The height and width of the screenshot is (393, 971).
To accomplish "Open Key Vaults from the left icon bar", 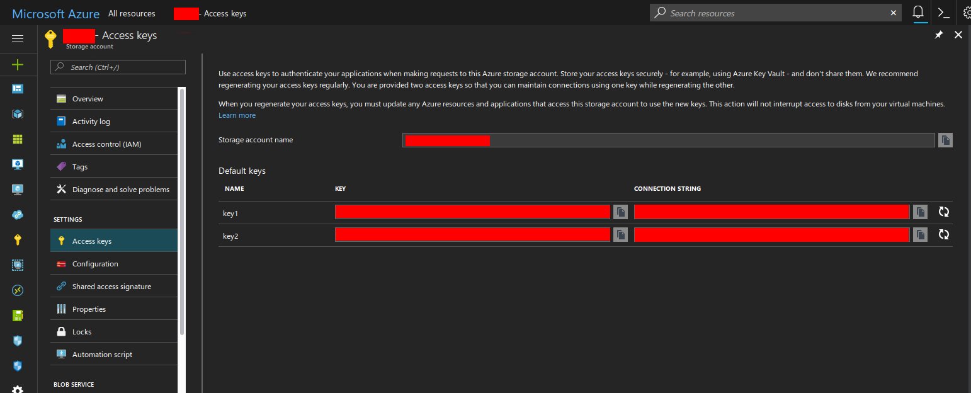I will click(x=17, y=239).
